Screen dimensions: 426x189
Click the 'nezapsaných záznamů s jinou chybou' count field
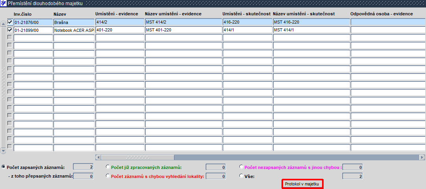pos(352,167)
